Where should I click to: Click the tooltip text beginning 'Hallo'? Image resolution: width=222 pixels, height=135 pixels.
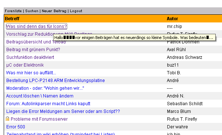(134, 38)
